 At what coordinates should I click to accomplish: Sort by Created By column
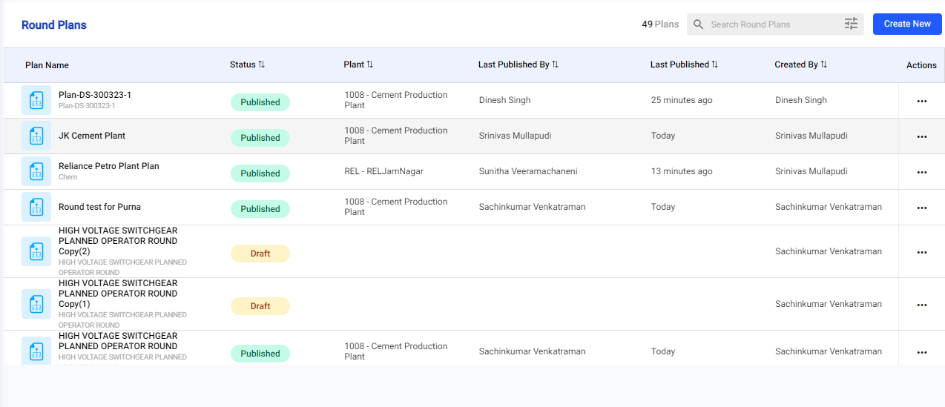[823, 64]
